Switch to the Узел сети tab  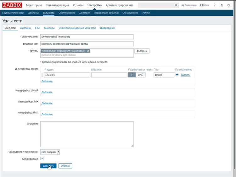click(x=10, y=28)
